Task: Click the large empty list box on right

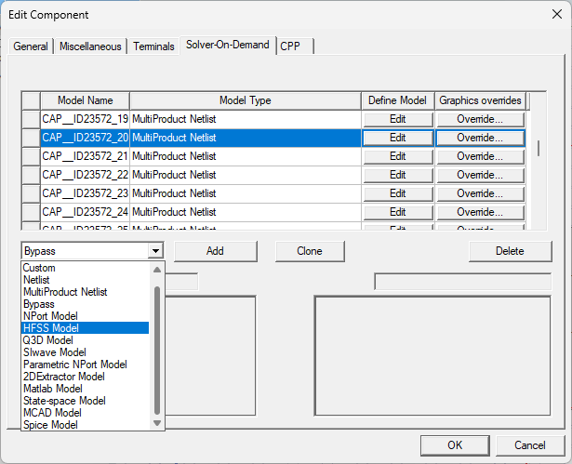Action: pyautogui.click(x=432, y=355)
